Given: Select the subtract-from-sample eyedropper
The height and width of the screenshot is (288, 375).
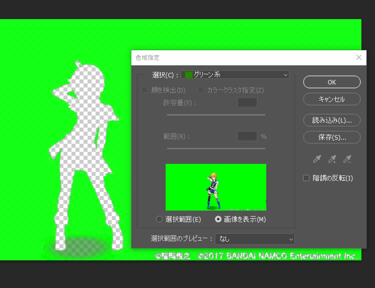Looking at the screenshot, I should click(x=347, y=159).
